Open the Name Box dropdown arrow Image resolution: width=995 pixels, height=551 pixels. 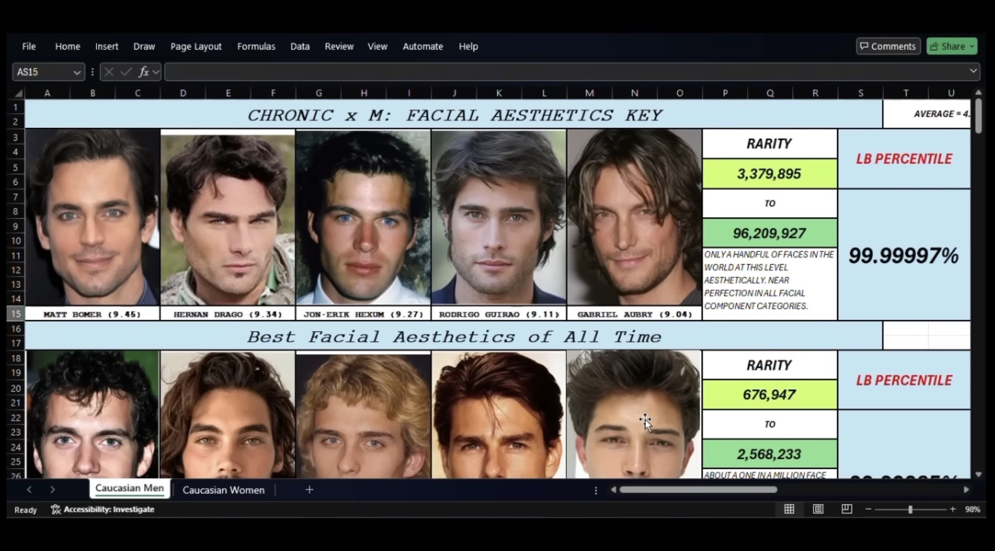pos(77,72)
